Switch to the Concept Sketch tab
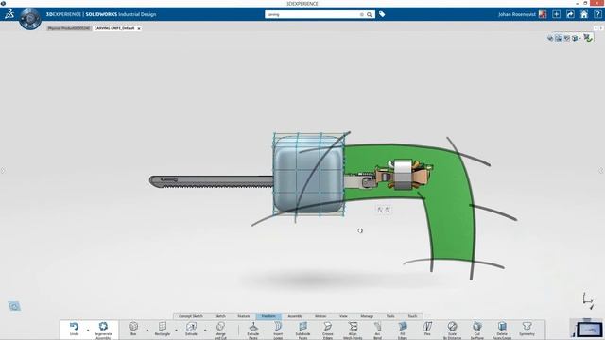605x340 pixels. pos(191,316)
